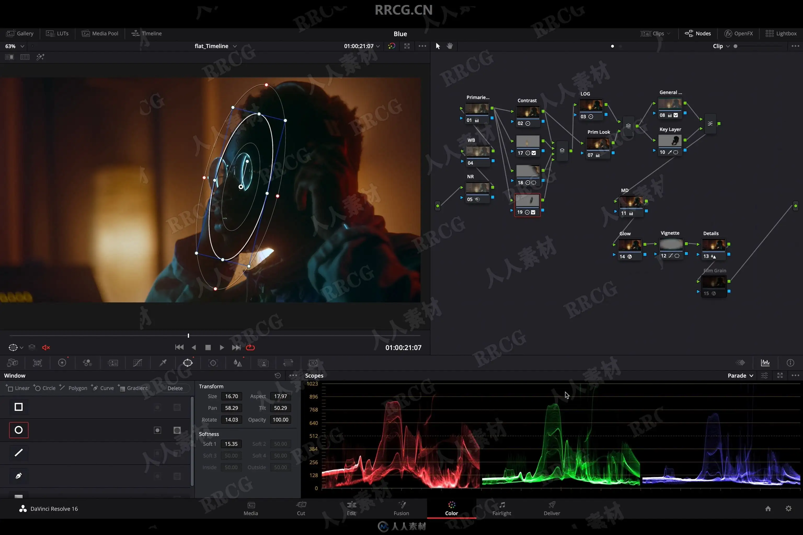The height and width of the screenshot is (535, 803).
Task: Select the hand pan tool
Action: pos(450,46)
